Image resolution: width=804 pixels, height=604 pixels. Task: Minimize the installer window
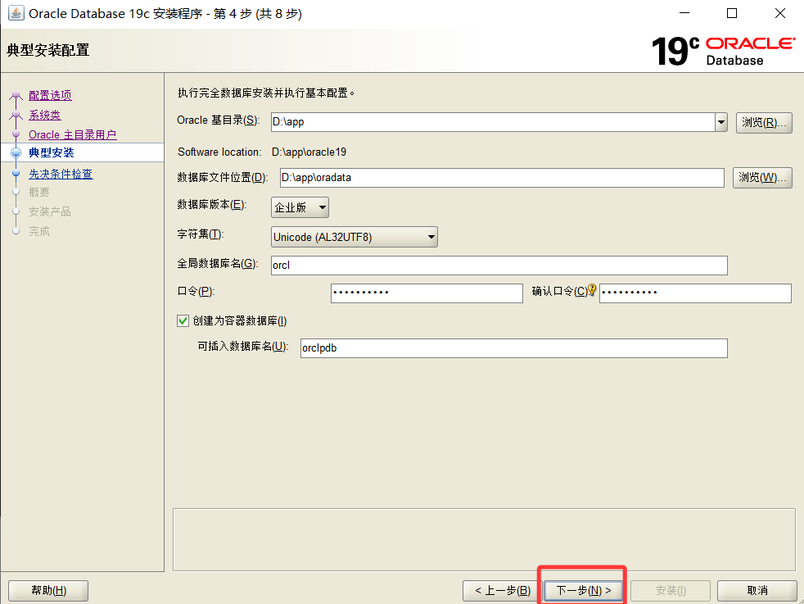[684, 13]
